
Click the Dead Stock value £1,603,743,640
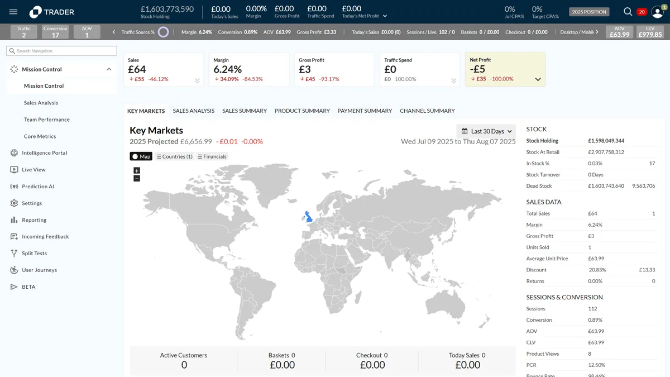click(606, 186)
